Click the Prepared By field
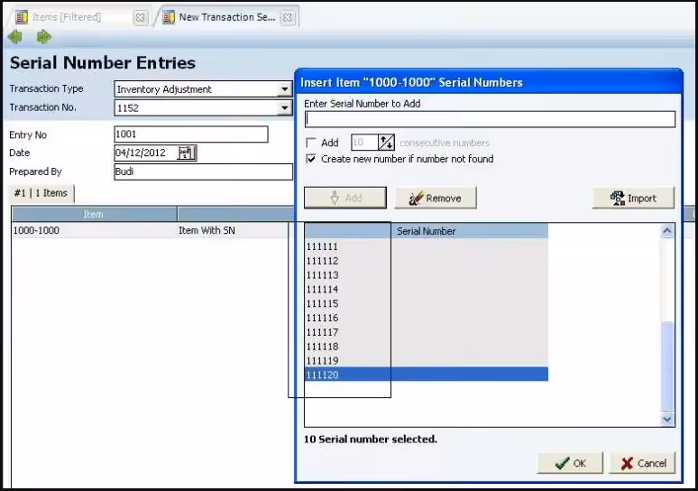 tap(204, 171)
